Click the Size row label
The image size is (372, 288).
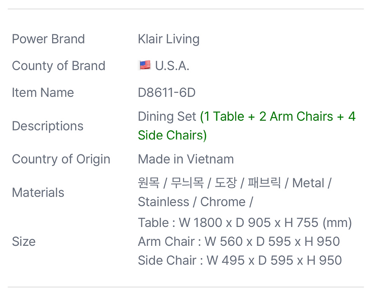pyautogui.click(x=23, y=241)
